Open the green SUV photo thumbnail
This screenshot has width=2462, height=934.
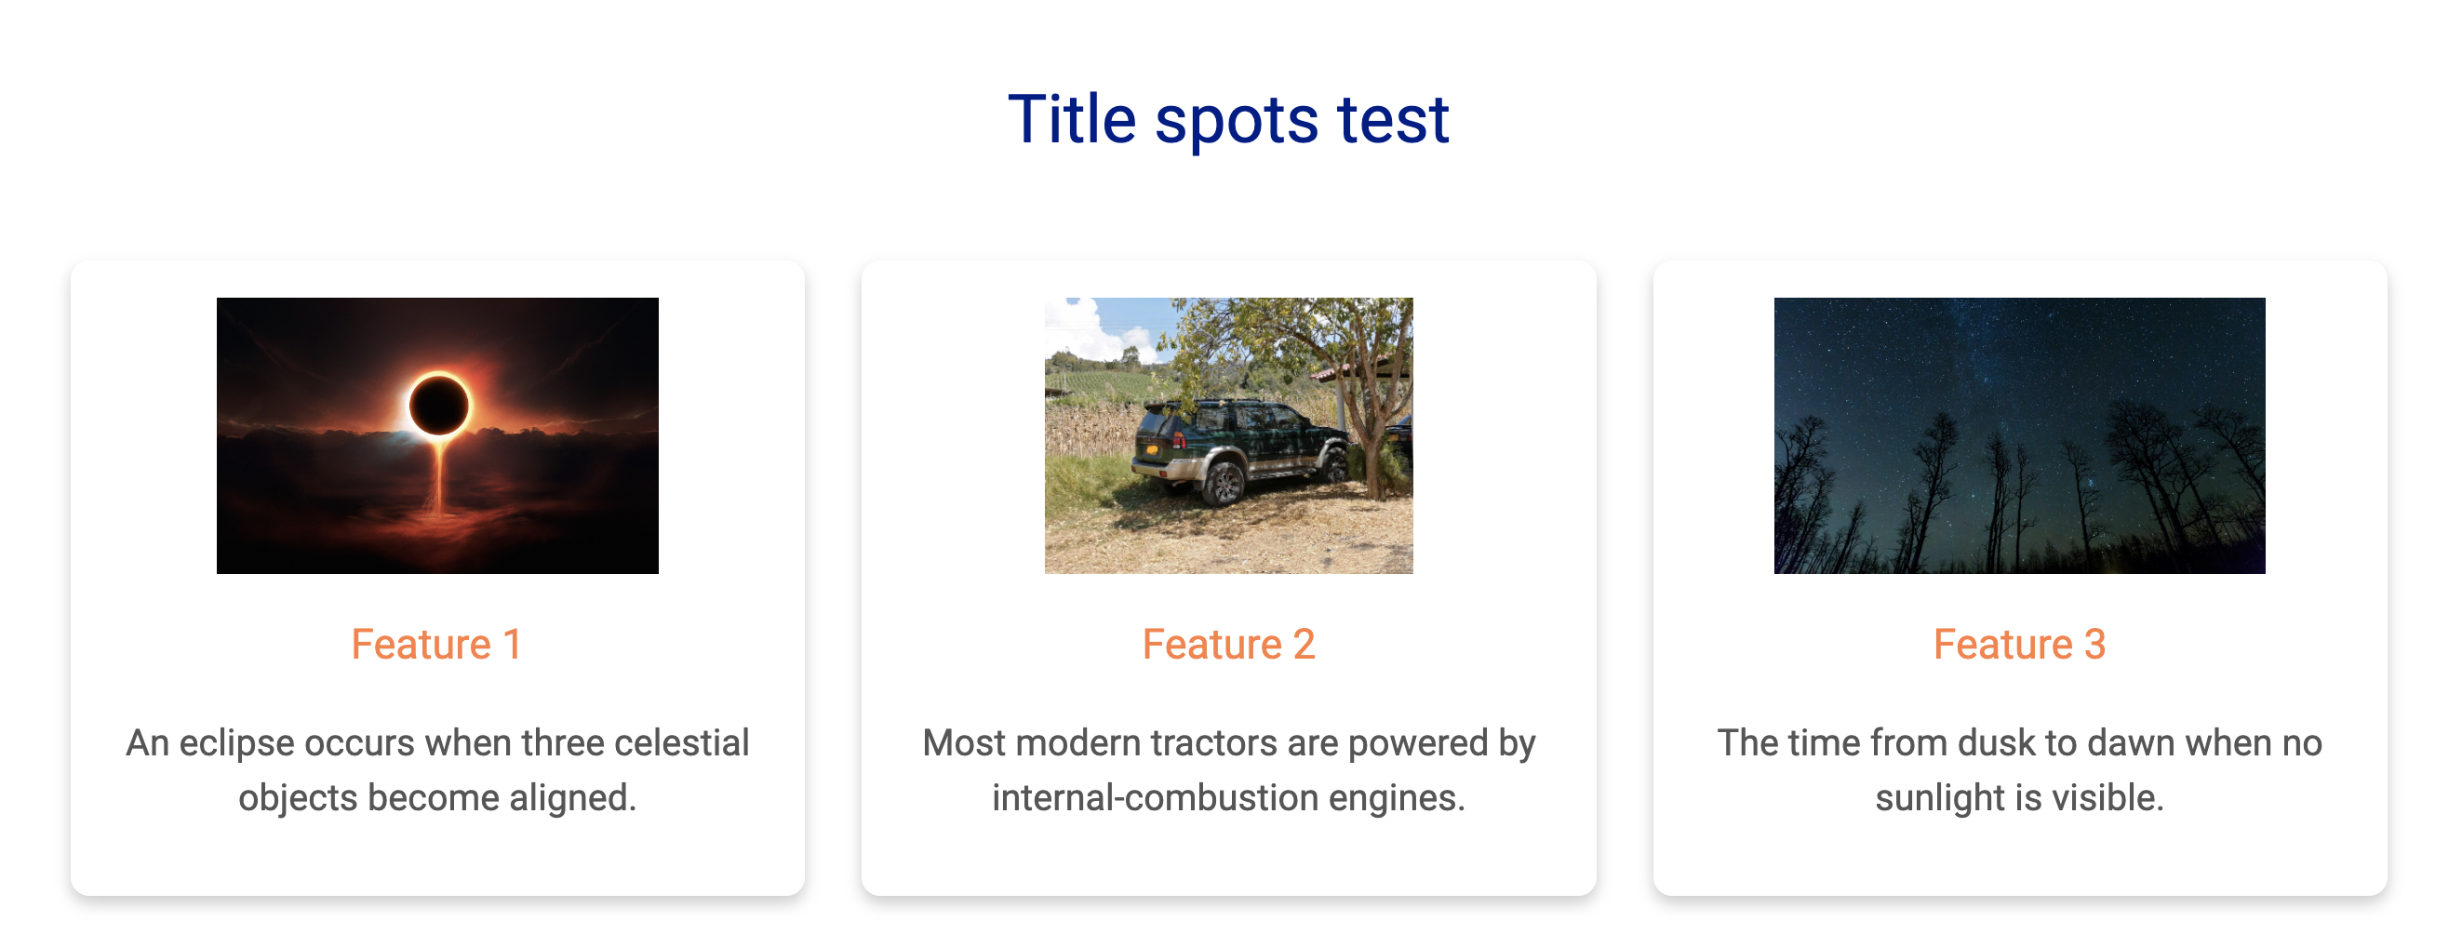(1228, 436)
